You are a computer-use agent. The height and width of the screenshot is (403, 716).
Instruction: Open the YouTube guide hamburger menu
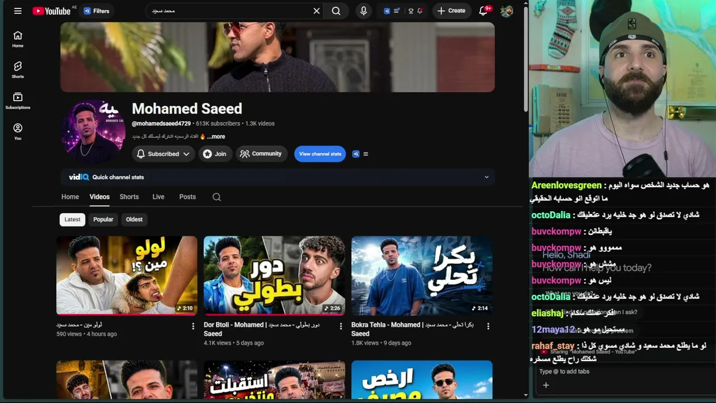click(18, 11)
